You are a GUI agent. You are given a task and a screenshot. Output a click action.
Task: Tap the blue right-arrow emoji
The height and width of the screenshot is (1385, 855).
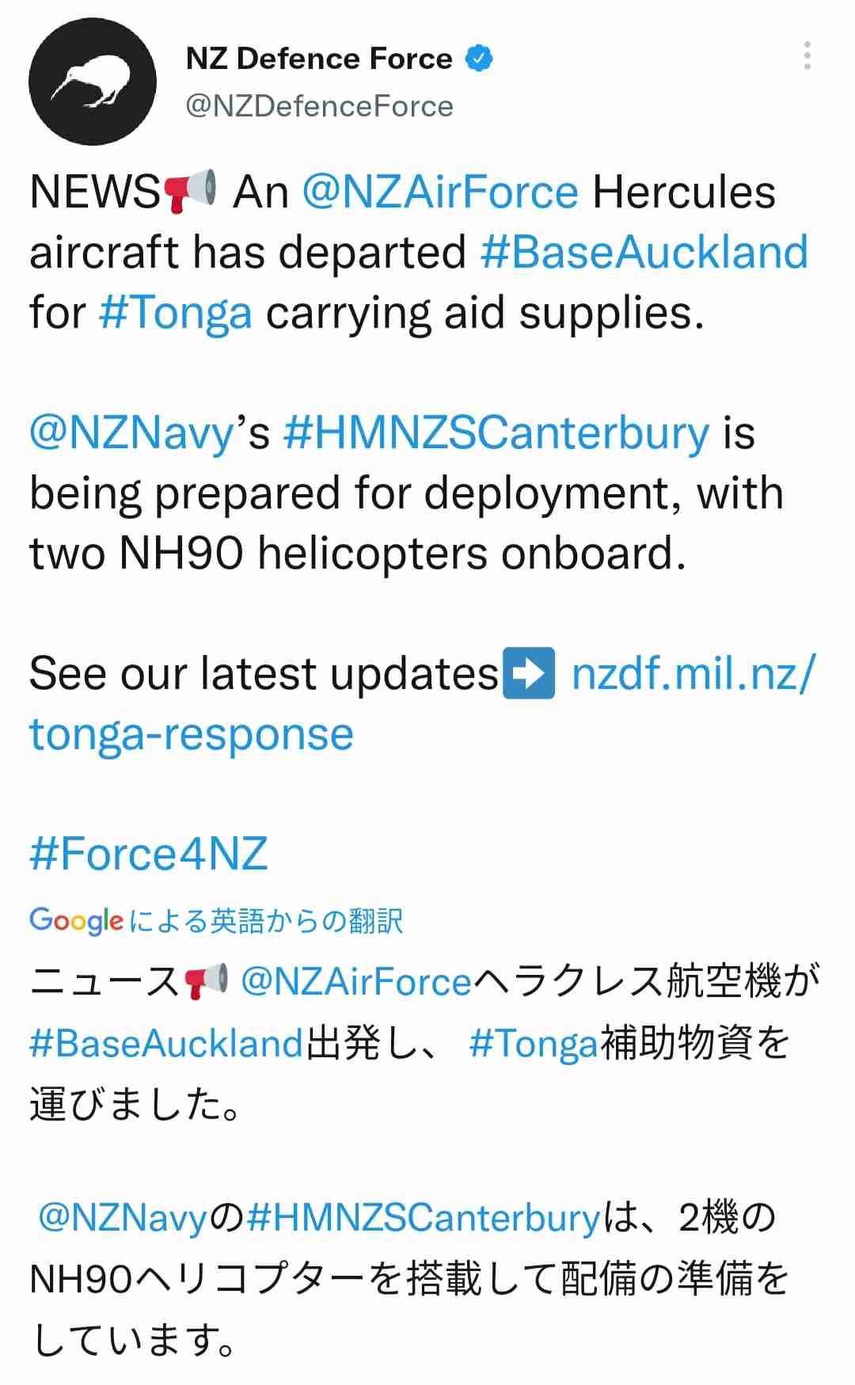click(528, 673)
